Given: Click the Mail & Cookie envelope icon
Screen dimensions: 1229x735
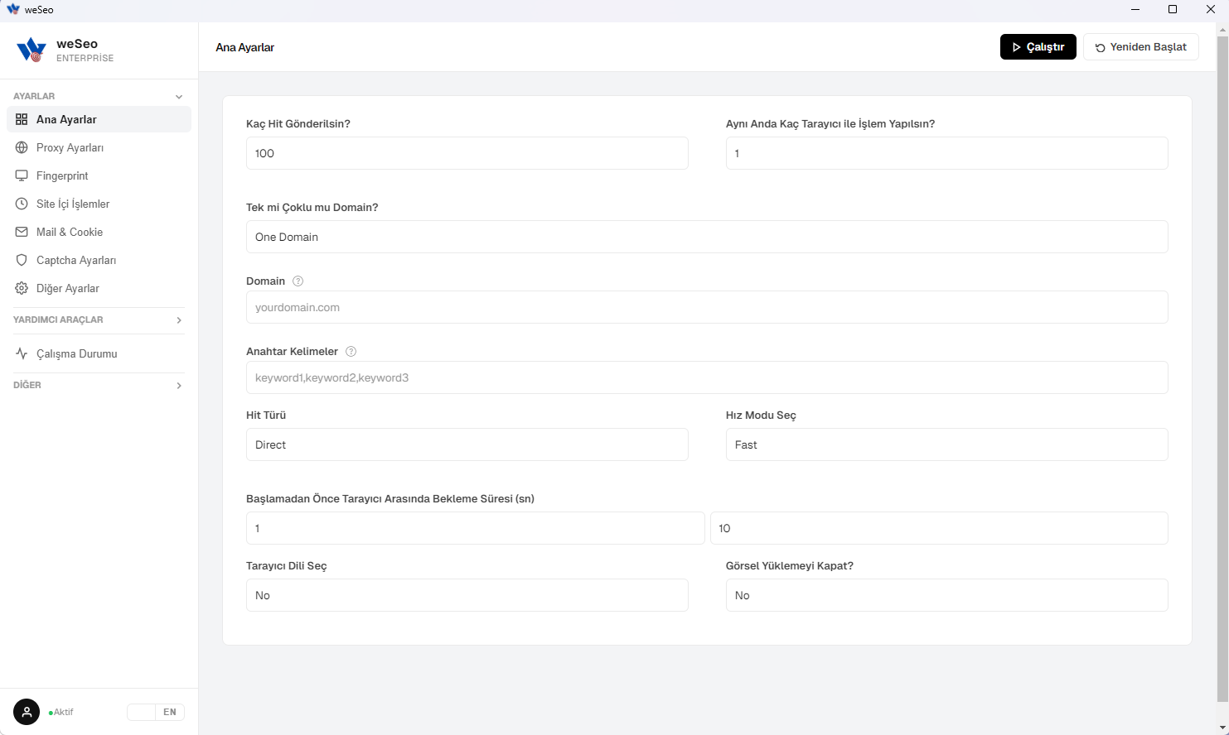Looking at the screenshot, I should coord(22,232).
